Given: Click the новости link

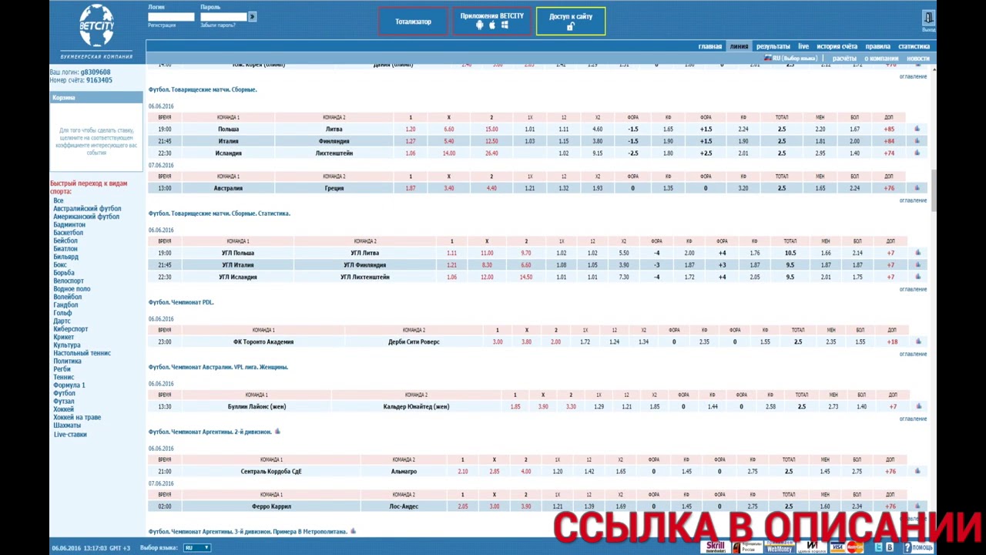Looking at the screenshot, I should click(917, 59).
